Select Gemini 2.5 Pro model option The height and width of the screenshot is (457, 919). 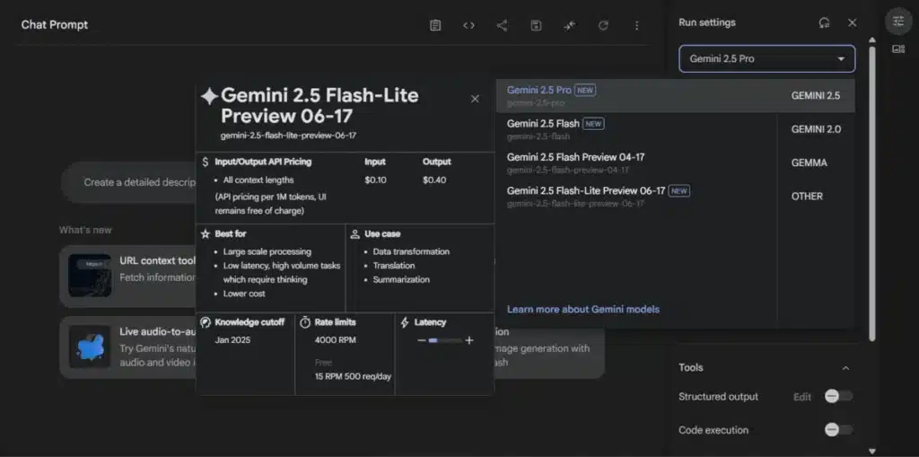pyautogui.click(x=636, y=96)
